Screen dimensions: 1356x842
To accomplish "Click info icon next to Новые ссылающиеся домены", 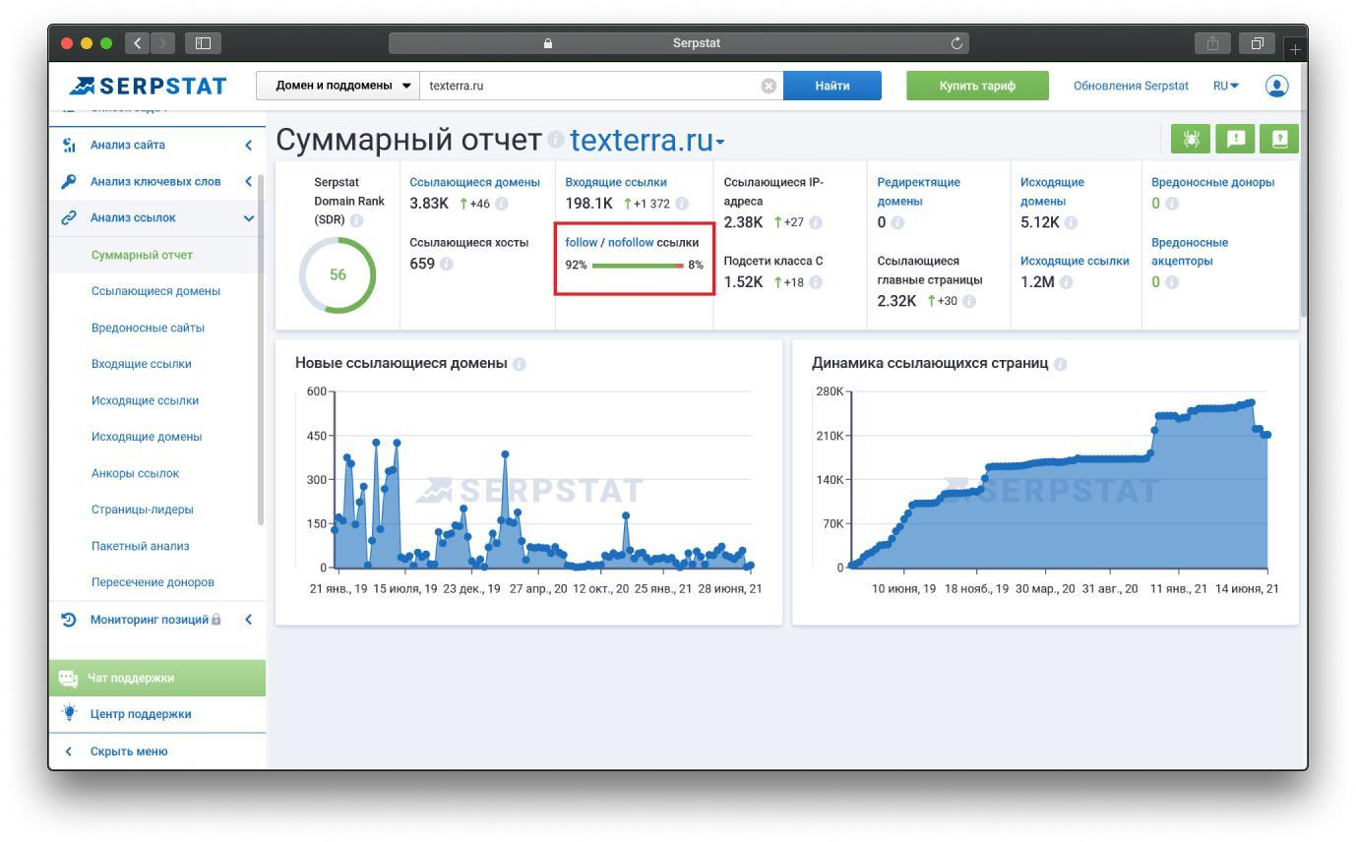I will (x=519, y=364).
